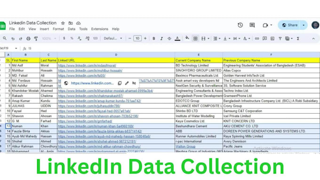
Task: Toggle bold formatting
Action: [x=154, y=39]
